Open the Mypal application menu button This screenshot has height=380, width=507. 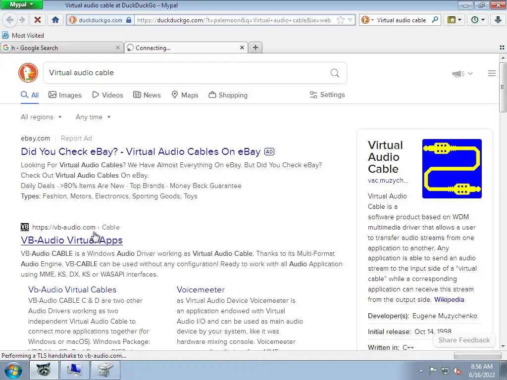pyautogui.click(x=21, y=4)
